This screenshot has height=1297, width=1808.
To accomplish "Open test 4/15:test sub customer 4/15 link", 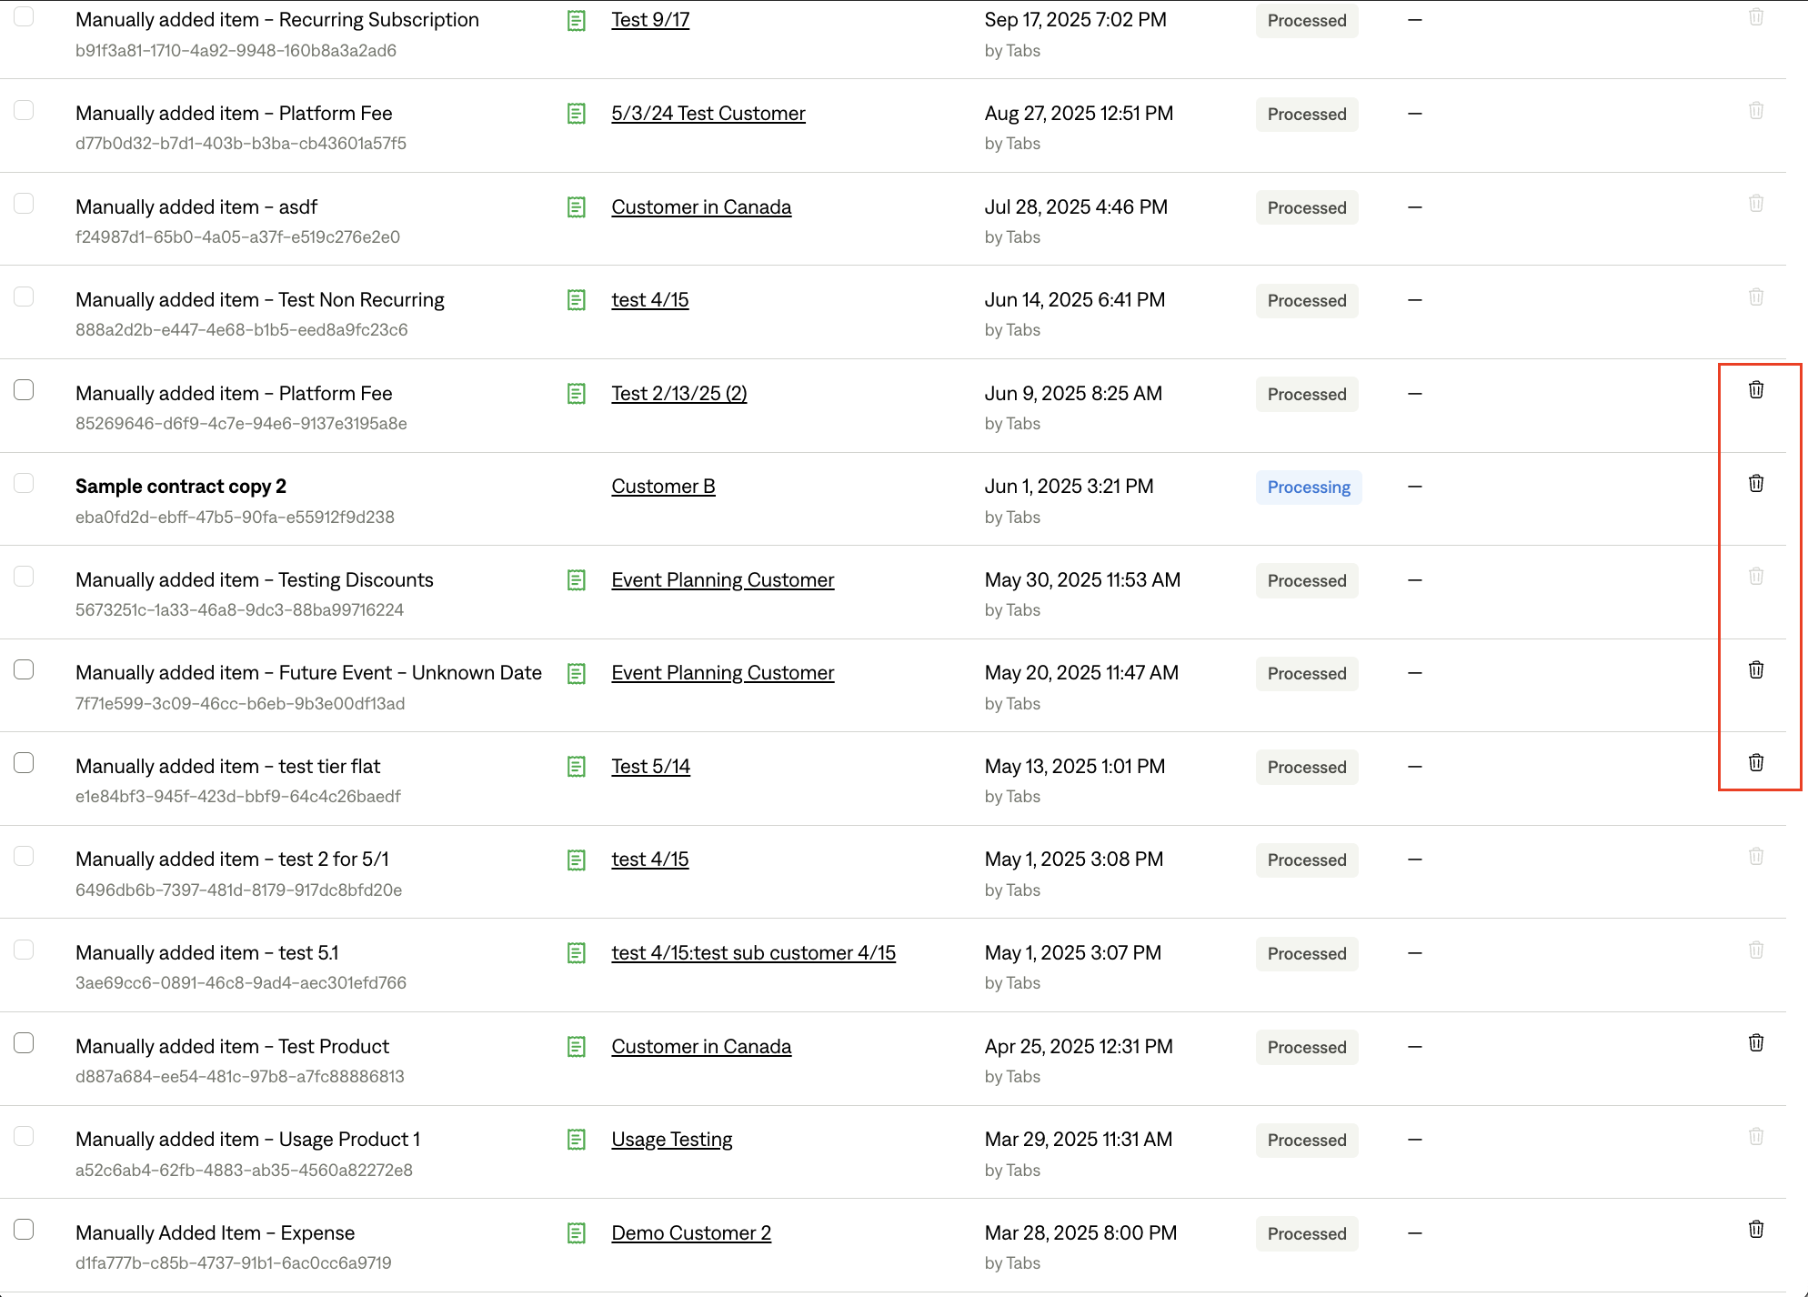I will point(753,953).
